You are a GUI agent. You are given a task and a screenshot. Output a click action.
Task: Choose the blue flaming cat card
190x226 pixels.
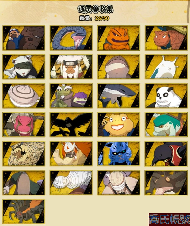point(119,154)
